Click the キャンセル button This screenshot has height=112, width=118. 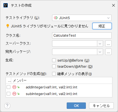coord(101,106)
